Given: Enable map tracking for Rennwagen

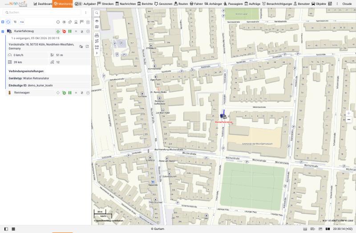Looking at the screenshot, I should click(x=58, y=93).
